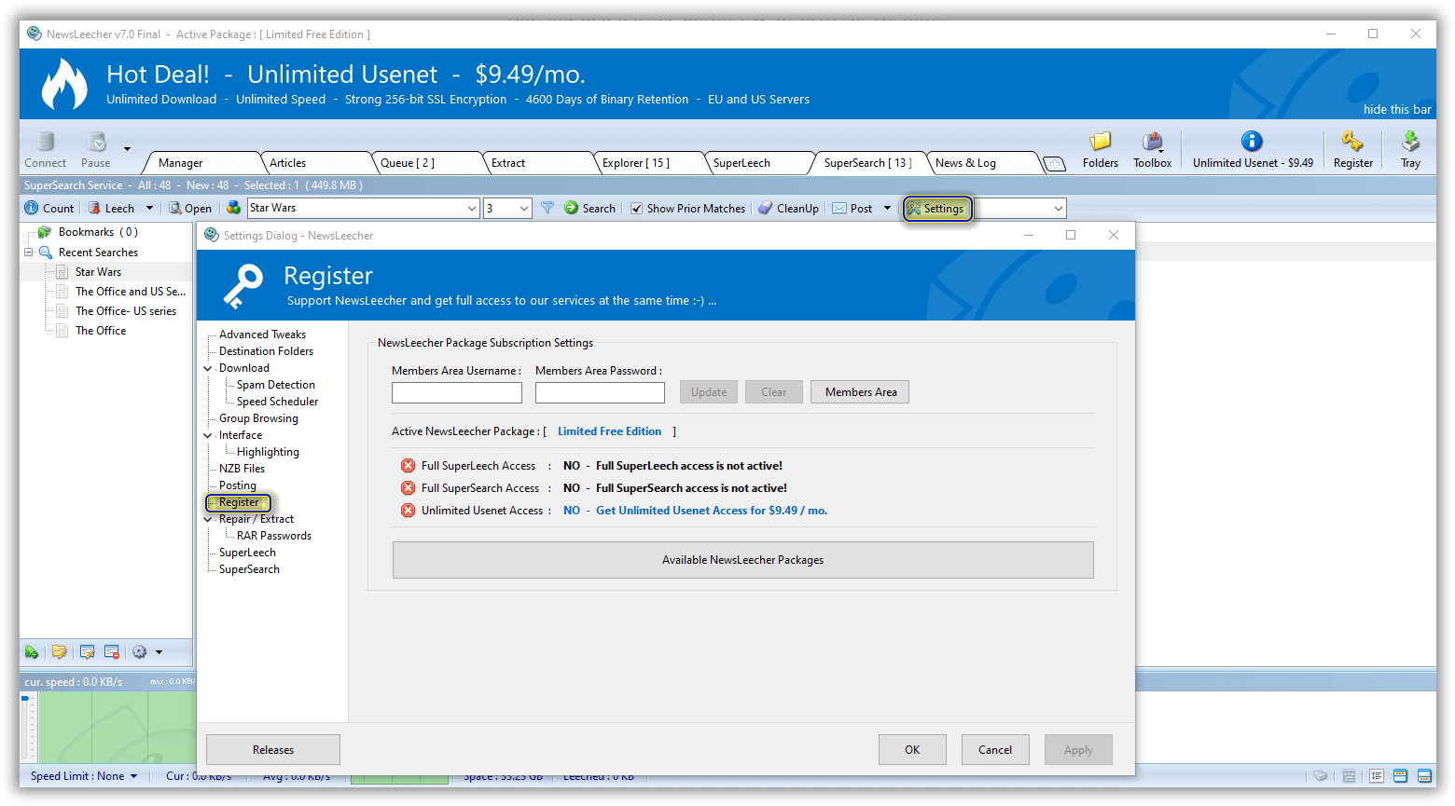Click the gear icon in sidebar toolbar
This screenshot has height=806, width=1455.
pyautogui.click(x=140, y=652)
